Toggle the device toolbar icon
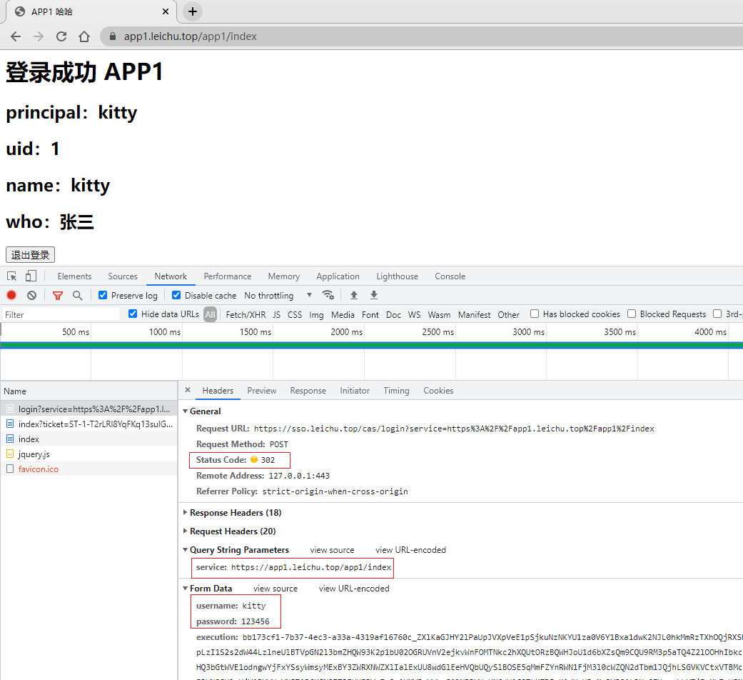The width and height of the screenshot is (743, 680). click(31, 276)
